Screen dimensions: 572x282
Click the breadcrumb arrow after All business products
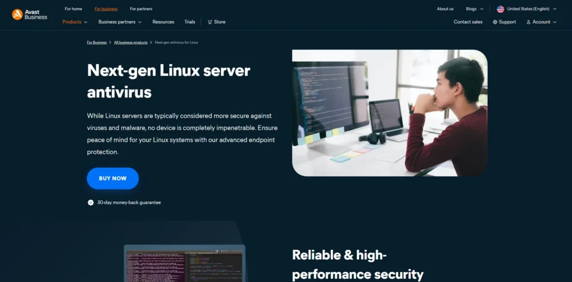151,42
